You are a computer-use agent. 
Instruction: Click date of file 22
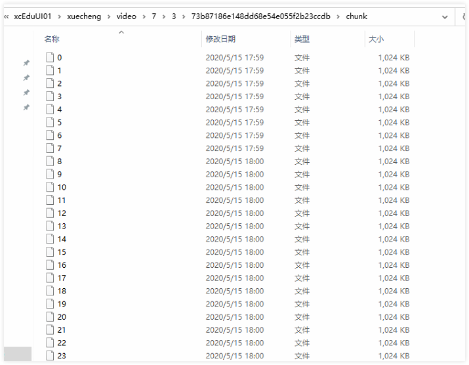pos(235,343)
